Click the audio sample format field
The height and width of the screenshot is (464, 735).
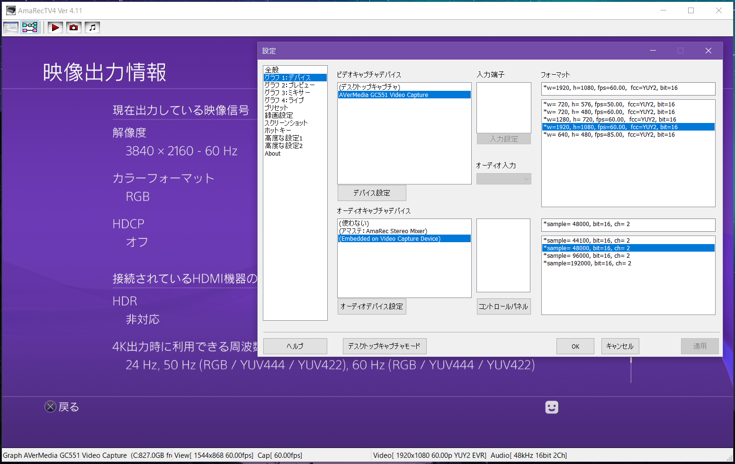[x=628, y=225]
